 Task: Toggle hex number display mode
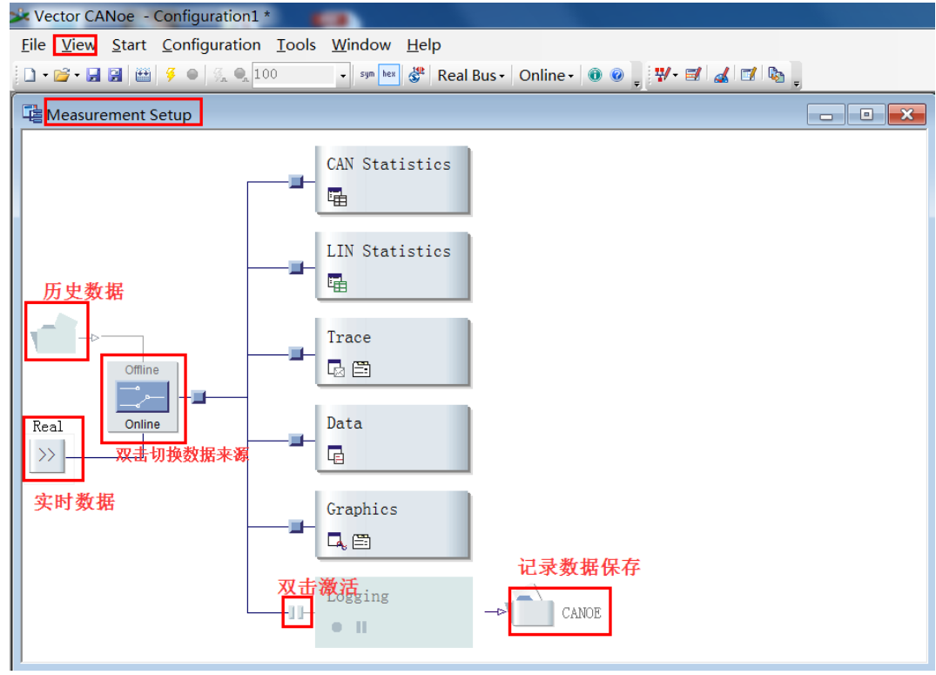coord(389,75)
